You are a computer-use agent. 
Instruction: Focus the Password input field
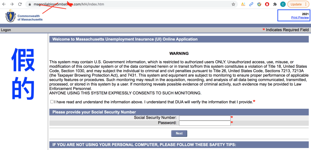coord(205,123)
